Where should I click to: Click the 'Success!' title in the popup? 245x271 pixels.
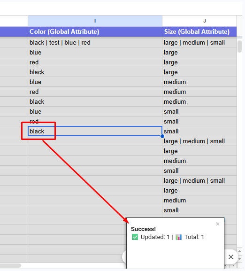tap(143, 229)
